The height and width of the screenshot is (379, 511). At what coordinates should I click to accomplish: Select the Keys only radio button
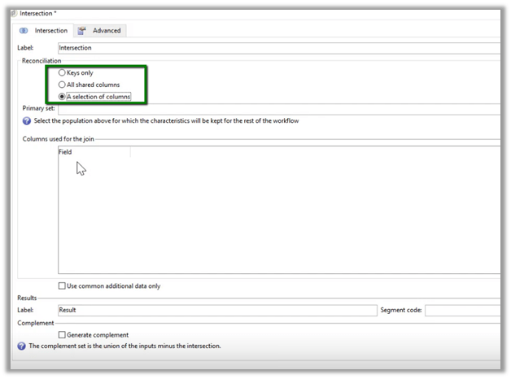click(63, 72)
